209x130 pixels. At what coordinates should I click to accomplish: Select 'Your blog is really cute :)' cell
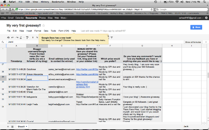(142, 84)
